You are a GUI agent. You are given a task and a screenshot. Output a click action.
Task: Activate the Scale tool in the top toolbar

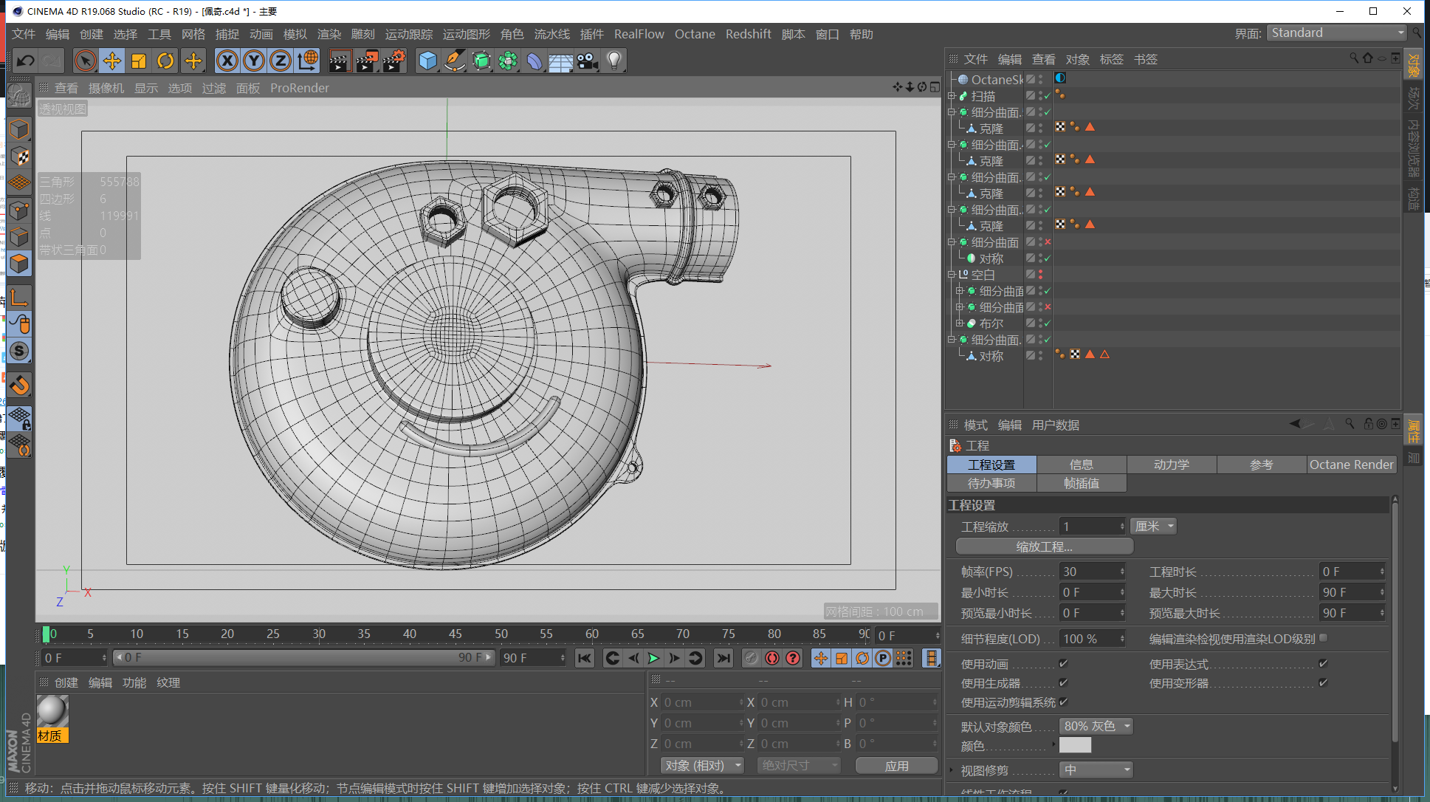click(139, 61)
